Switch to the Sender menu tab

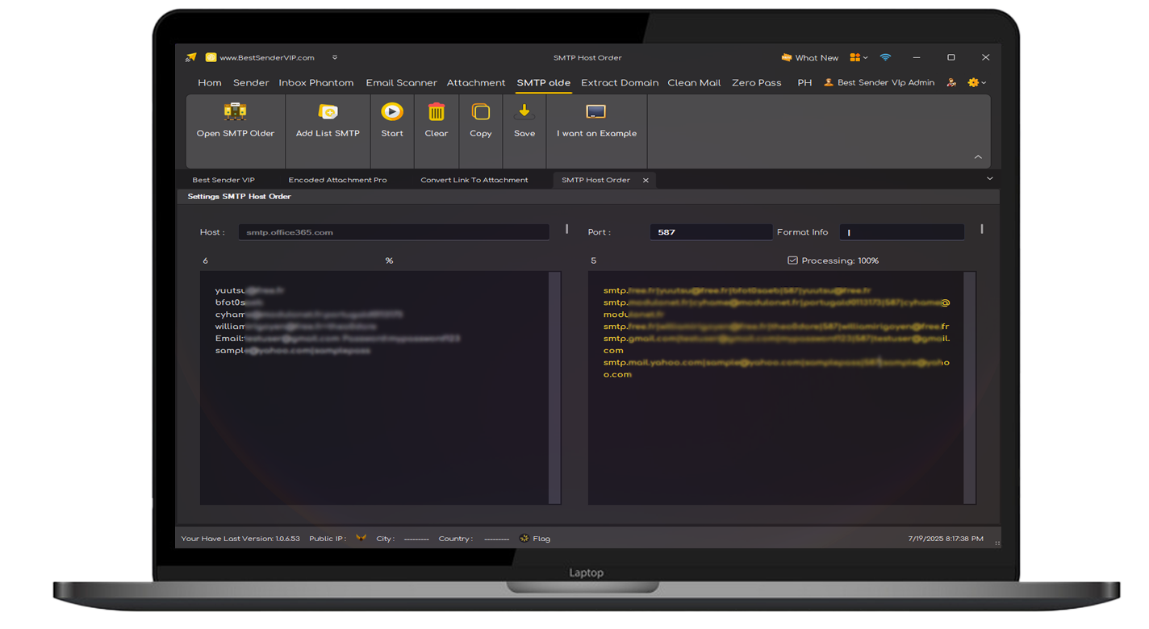[251, 82]
